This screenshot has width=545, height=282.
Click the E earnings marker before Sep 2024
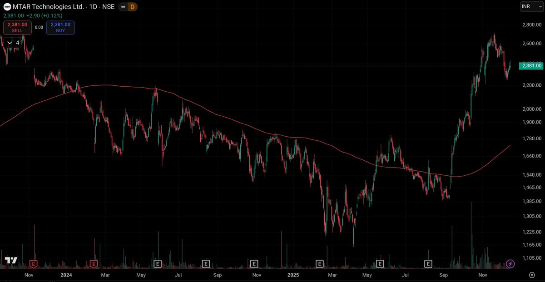pyautogui.click(x=206, y=263)
